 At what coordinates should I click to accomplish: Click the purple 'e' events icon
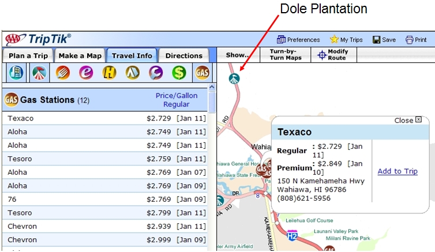point(86,73)
